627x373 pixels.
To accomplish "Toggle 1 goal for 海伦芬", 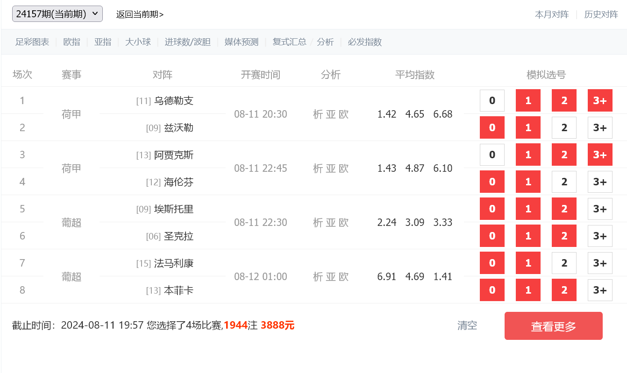I will coord(528,182).
